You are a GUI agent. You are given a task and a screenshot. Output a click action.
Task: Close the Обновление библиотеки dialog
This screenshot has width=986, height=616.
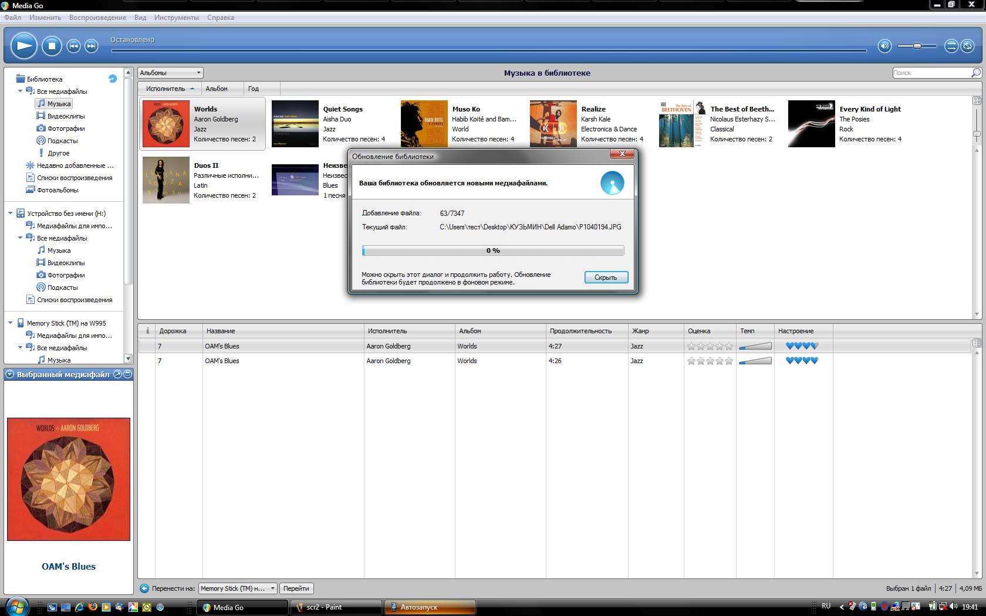click(x=622, y=154)
